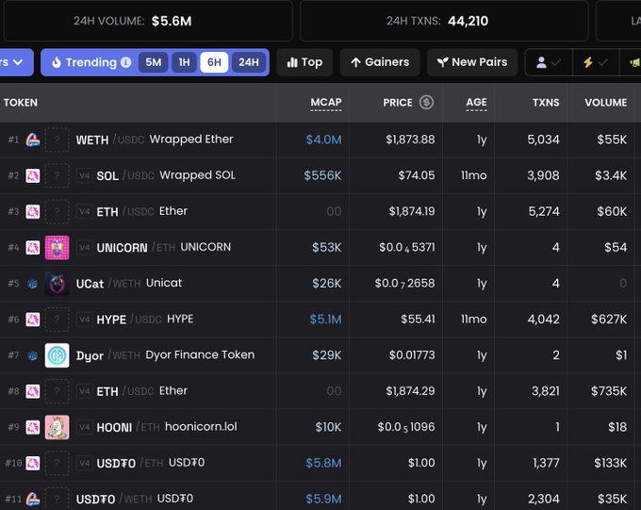Click the dollar currency icon beside PRICE

(x=426, y=102)
